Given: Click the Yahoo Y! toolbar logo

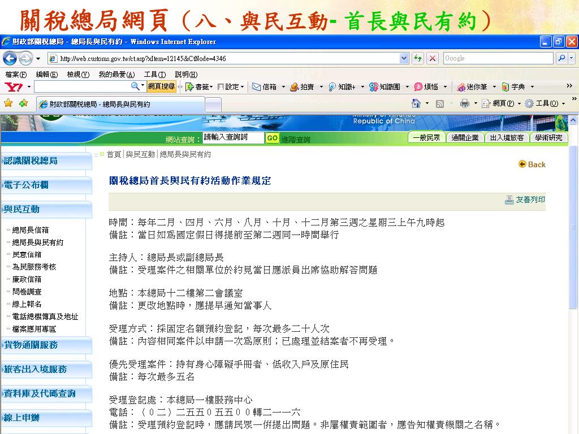Looking at the screenshot, I should point(14,87).
